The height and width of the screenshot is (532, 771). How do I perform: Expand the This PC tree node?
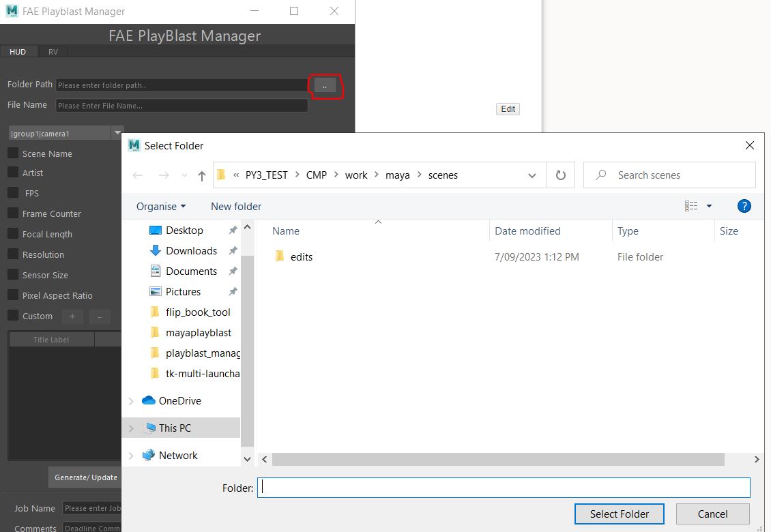131,428
